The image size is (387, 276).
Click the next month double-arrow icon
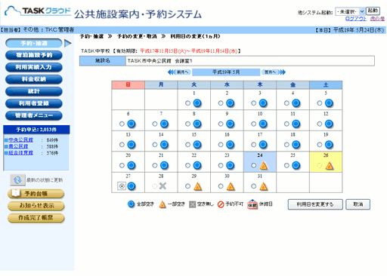(x=282, y=72)
